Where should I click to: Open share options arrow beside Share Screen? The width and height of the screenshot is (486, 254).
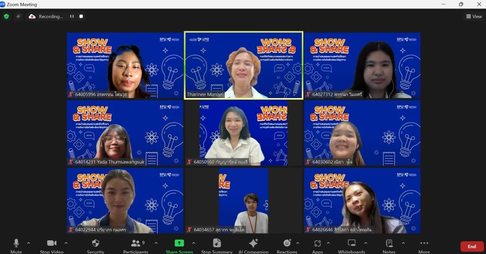pyautogui.click(x=194, y=243)
